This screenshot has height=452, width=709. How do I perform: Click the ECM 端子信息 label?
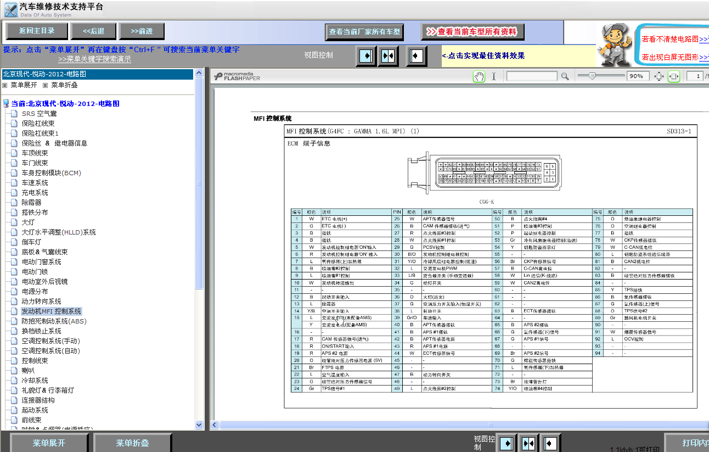pos(309,144)
